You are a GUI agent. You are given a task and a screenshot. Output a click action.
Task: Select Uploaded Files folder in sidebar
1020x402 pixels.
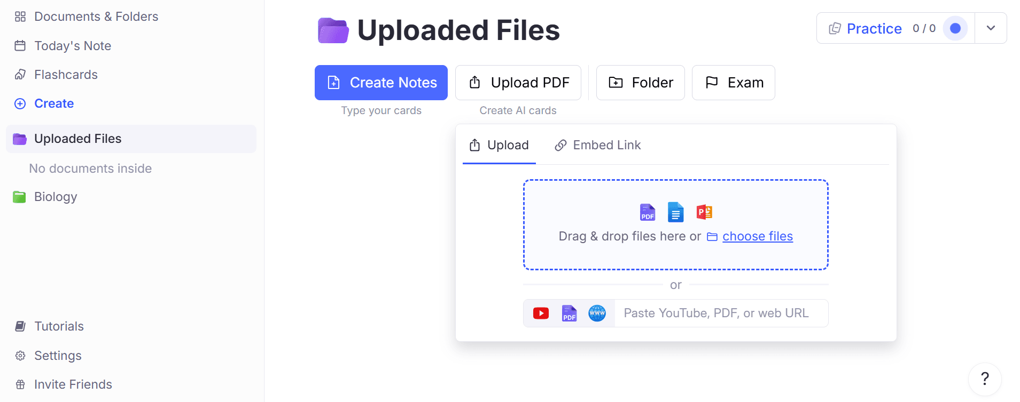[131, 139]
